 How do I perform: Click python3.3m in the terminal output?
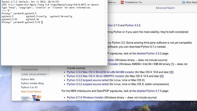32,19
